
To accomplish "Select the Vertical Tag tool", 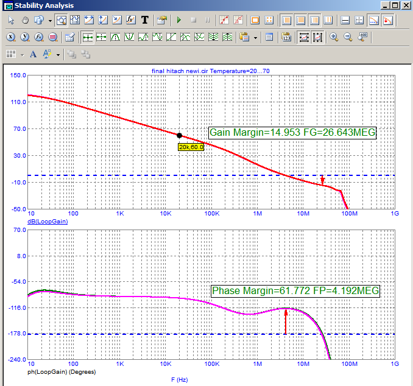I will click(x=103, y=20).
